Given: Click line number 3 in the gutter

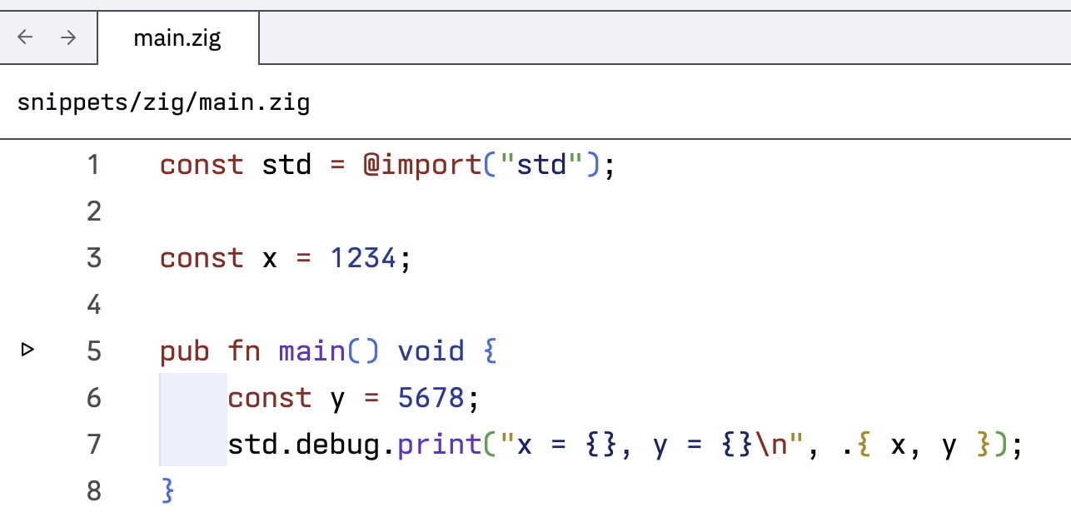Looking at the screenshot, I should [93, 258].
